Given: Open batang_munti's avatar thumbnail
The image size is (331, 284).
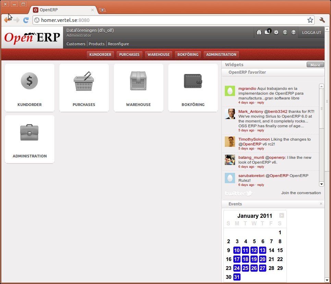Looking at the screenshot, I should pos(230,160).
